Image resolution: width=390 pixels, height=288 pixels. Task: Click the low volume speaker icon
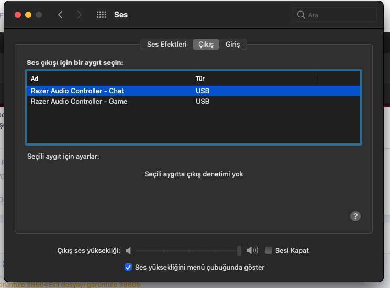(x=128, y=251)
